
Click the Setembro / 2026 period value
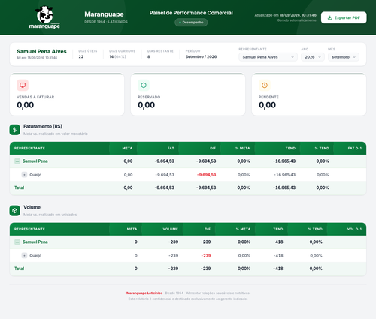pyautogui.click(x=201, y=56)
